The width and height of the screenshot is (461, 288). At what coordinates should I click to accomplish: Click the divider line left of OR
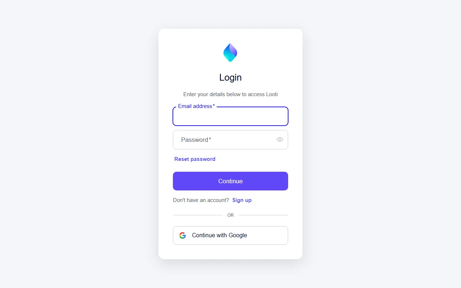tap(197, 215)
